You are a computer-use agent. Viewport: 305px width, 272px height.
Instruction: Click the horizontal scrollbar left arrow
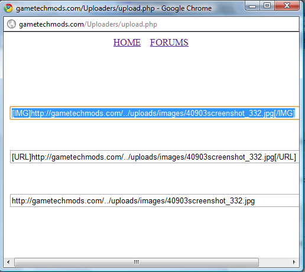[x=8, y=262]
